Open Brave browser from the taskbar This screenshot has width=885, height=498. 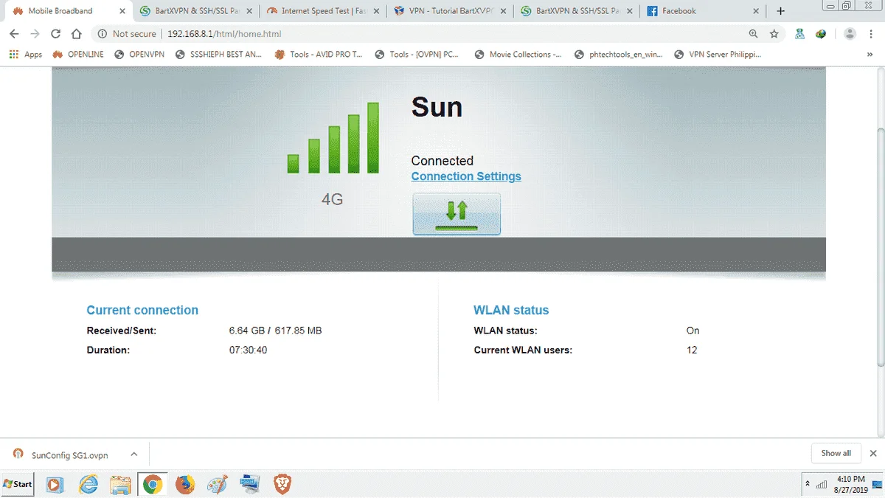click(282, 484)
